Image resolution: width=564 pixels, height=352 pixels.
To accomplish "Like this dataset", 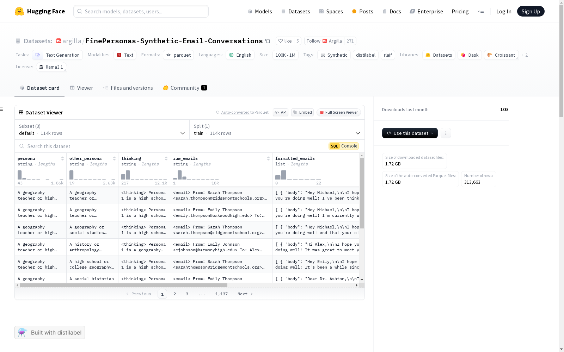I will (x=285, y=41).
